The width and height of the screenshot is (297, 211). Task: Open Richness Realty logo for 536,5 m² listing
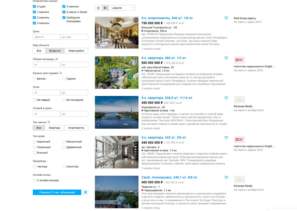pos(239,99)
